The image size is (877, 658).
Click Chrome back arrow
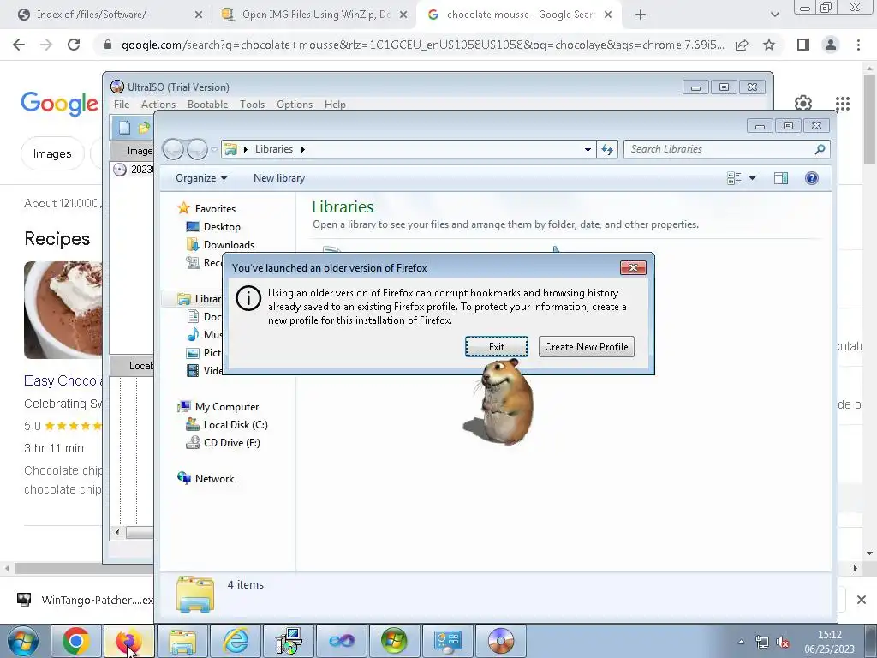click(19, 45)
